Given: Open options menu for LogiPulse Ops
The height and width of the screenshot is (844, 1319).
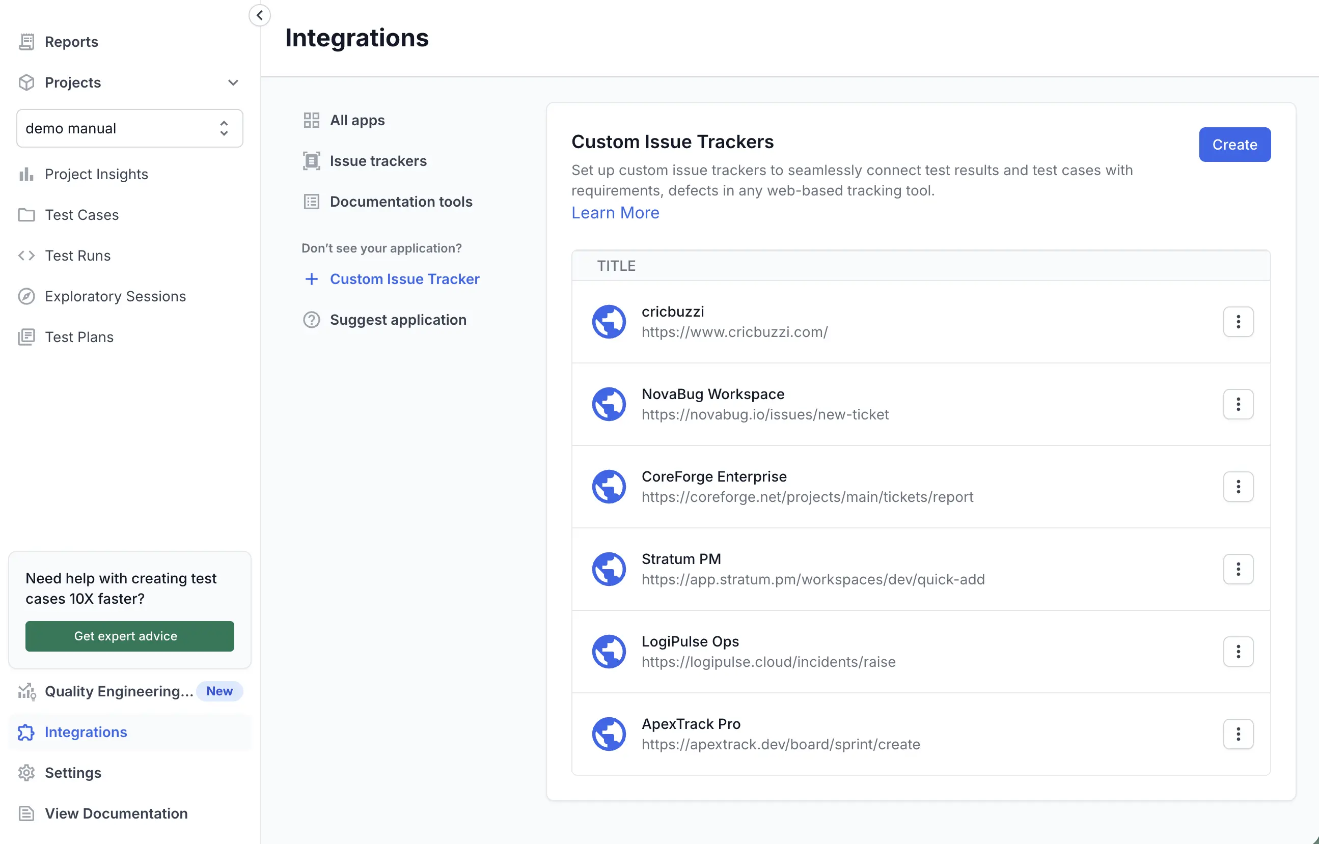Looking at the screenshot, I should [x=1238, y=652].
